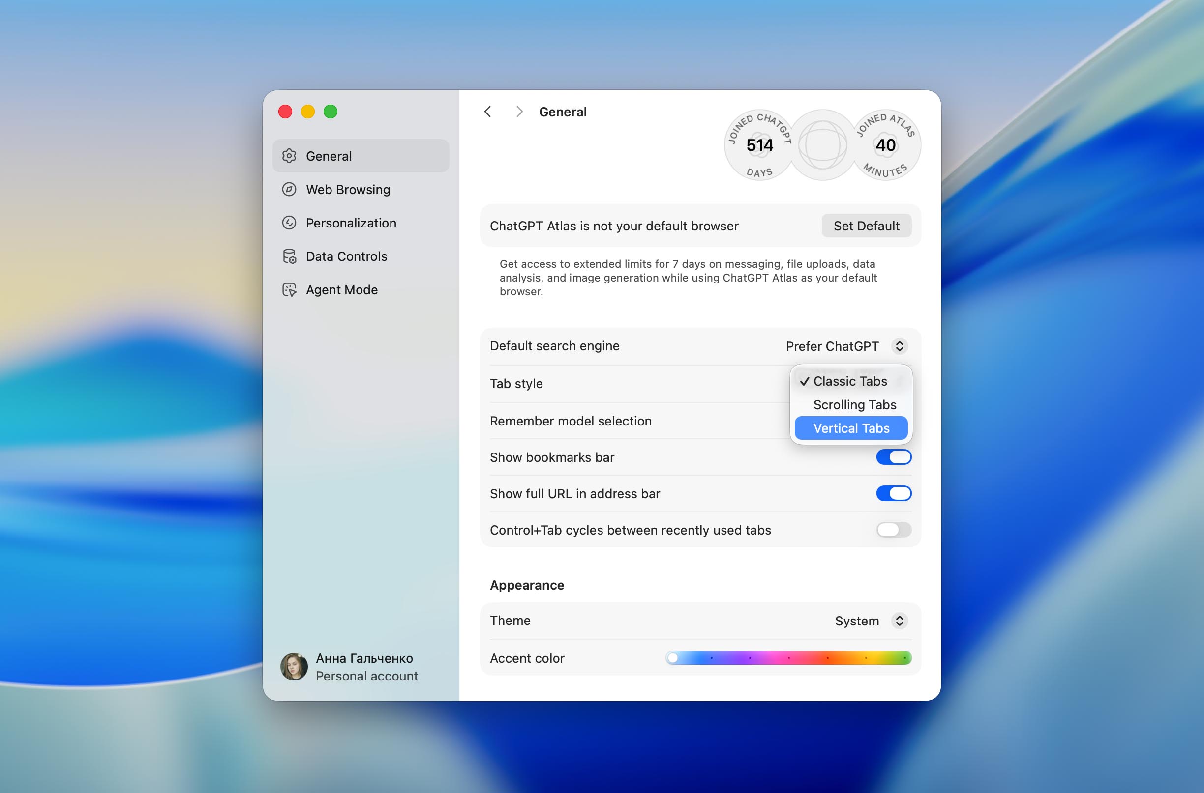Turn off Show full URL in address bar

[x=893, y=493]
